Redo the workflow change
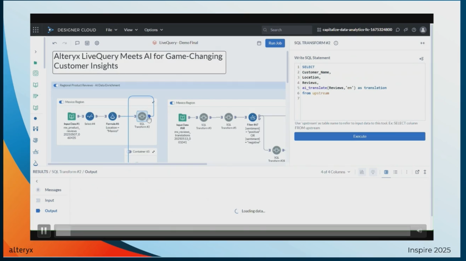 (x=65, y=43)
